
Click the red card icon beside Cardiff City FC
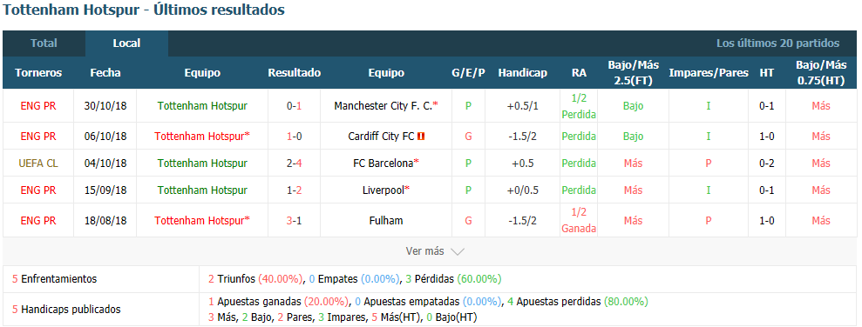point(421,136)
